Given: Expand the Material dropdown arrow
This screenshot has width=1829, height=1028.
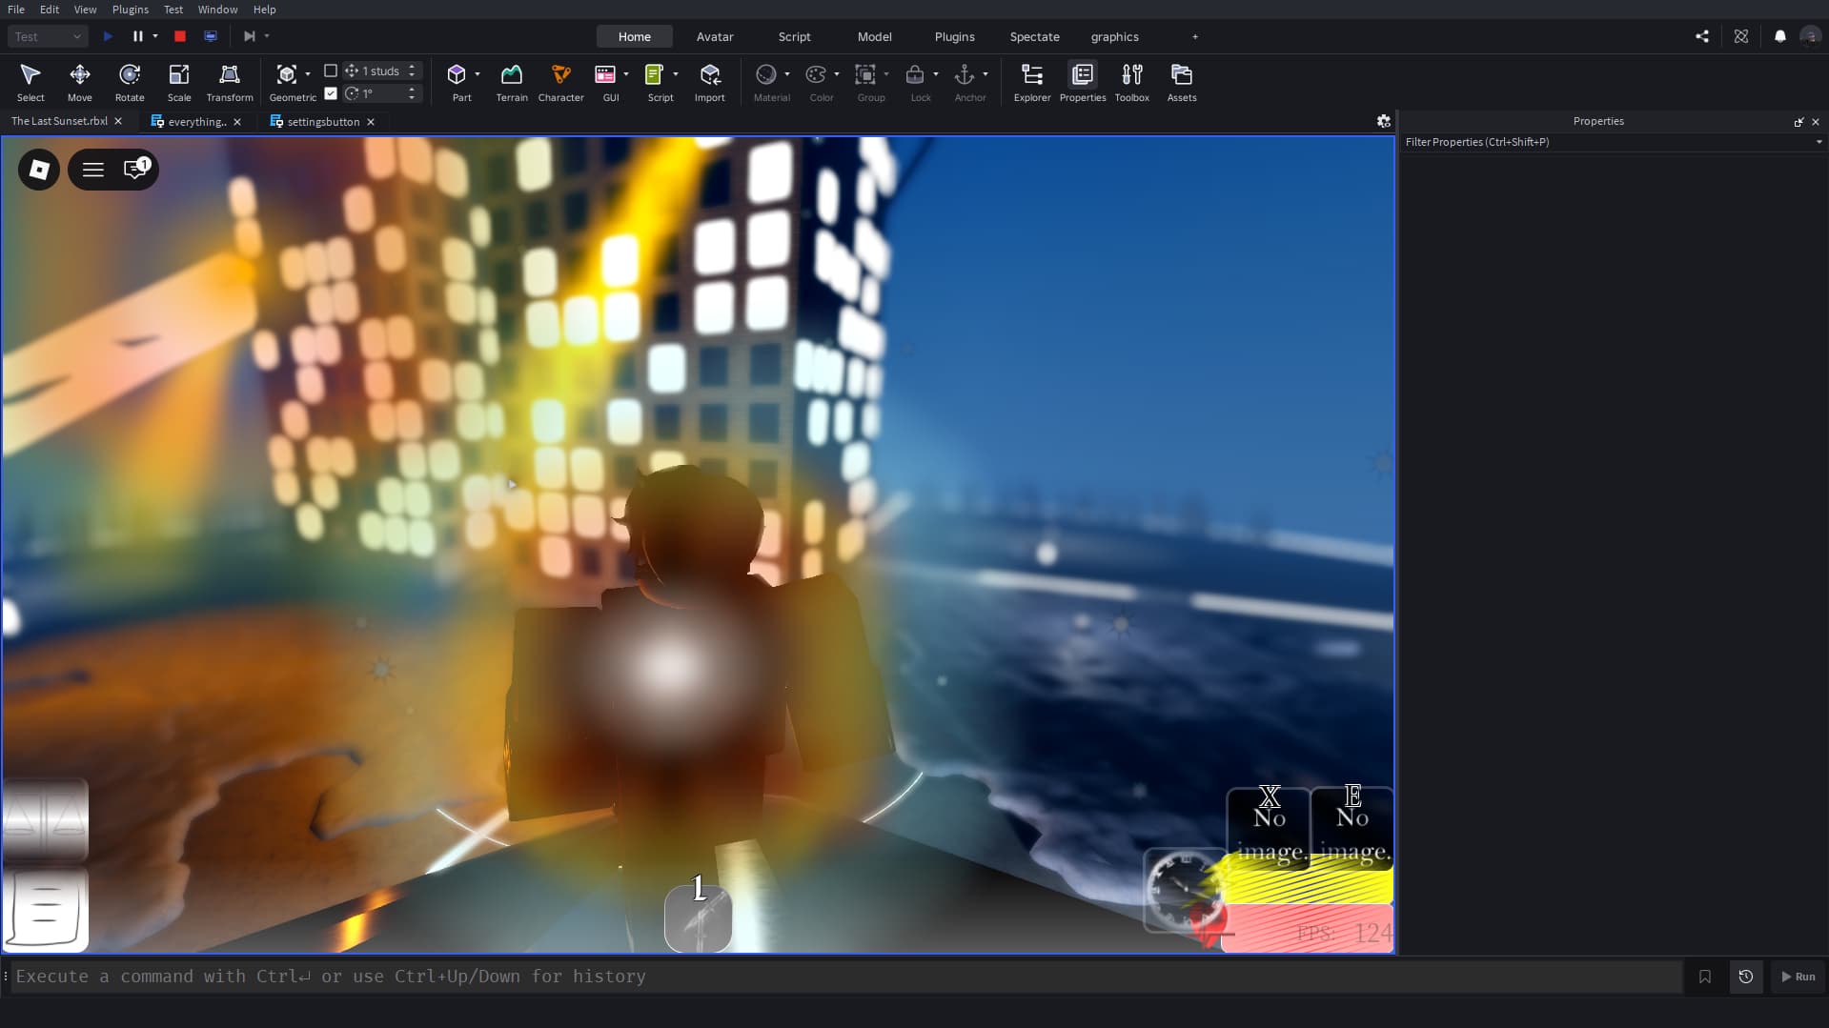Looking at the screenshot, I should coord(787,74).
